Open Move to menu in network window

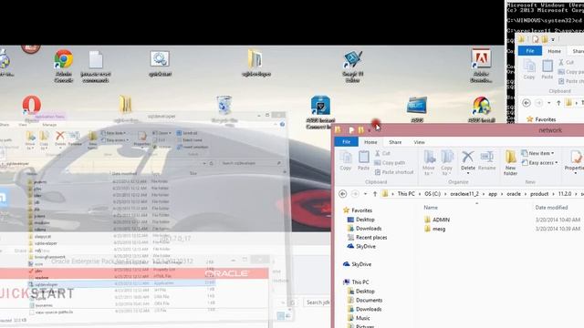(x=429, y=162)
